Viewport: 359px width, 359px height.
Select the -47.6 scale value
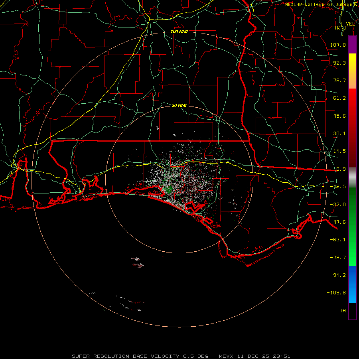[x=338, y=222]
